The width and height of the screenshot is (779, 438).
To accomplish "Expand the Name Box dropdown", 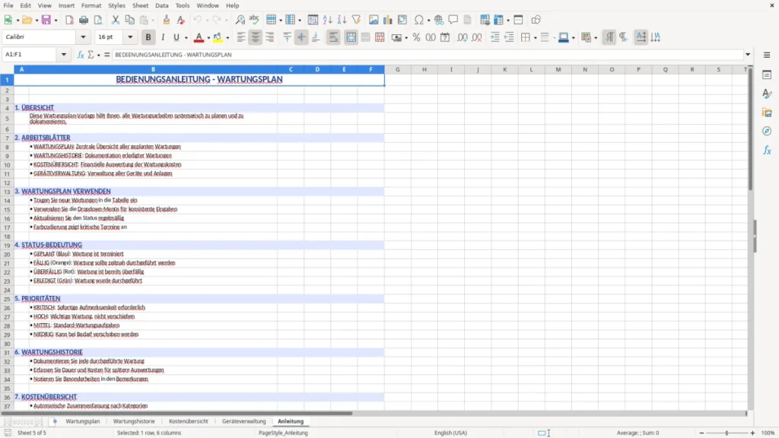I will [64, 55].
